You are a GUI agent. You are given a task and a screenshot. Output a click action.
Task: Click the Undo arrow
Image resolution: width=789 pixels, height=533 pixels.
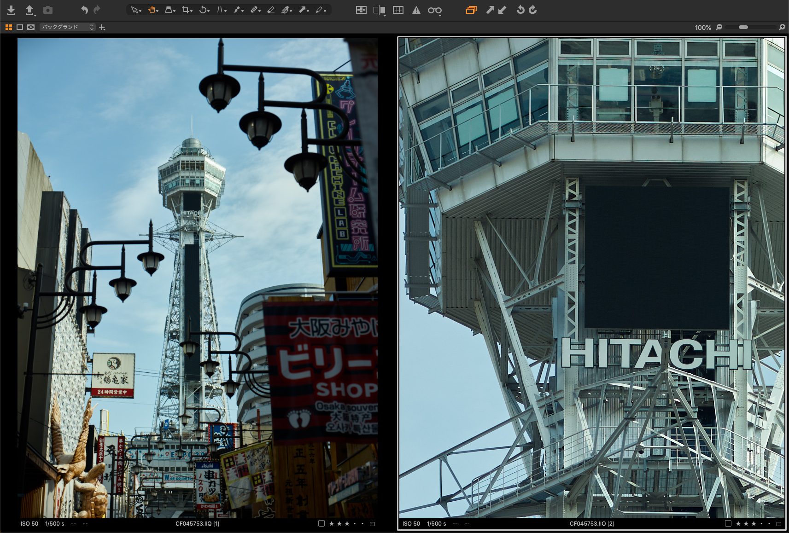click(x=84, y=10)
